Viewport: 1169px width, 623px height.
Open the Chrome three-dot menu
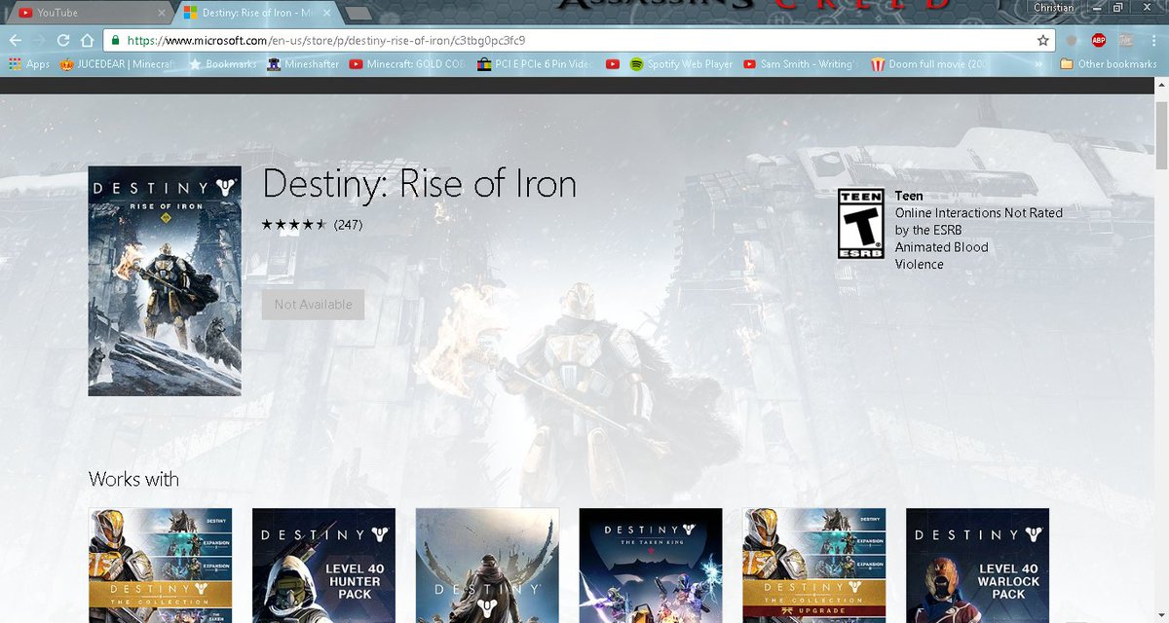click(x=1152, y=40)
